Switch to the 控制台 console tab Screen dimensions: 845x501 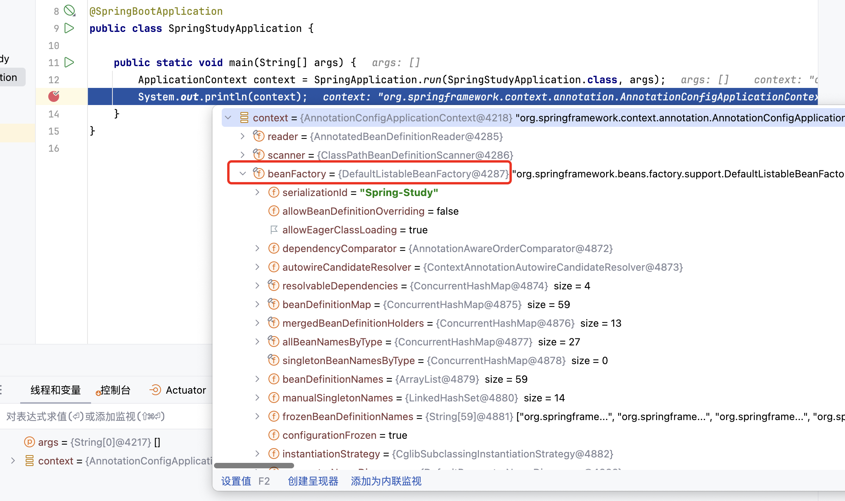pyautogui.click(x=115, y=390)
